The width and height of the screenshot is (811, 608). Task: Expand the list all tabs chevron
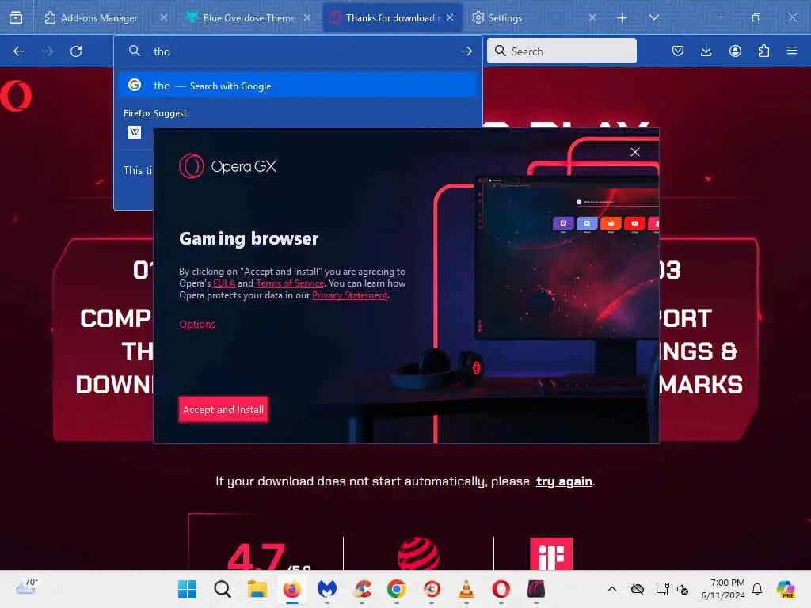point(653,17)
